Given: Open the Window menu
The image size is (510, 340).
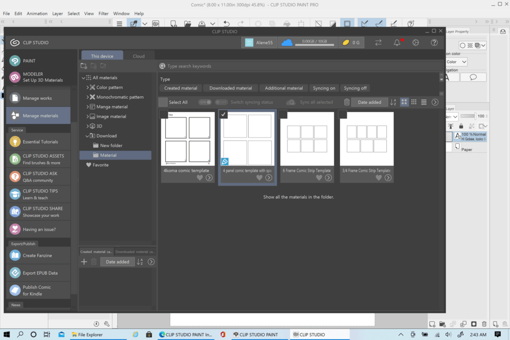Looking at the screenshot, I should pos(121,14).
